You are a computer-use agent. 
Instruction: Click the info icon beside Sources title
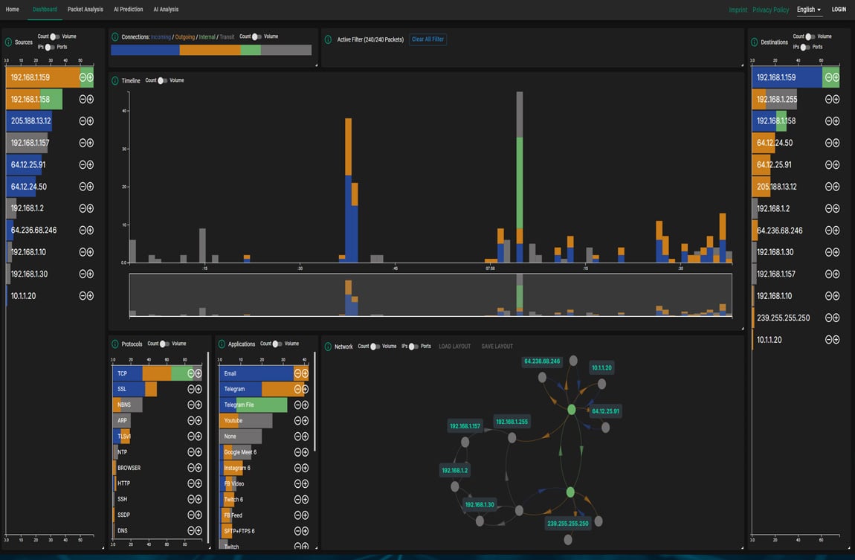pos(9,42)
